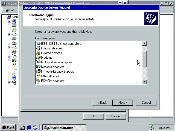Click OK in the Video Controller Properties dialog
175x131 pixels.
click(94, 116)
